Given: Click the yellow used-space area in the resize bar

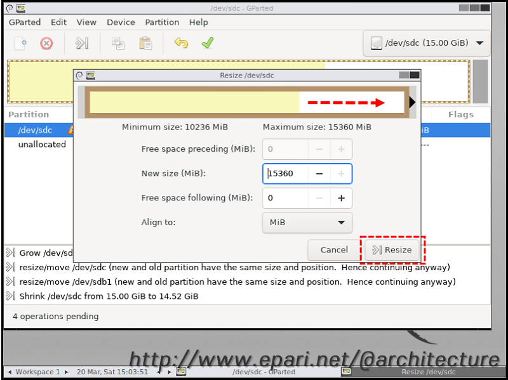Looking at the screenshot, I should pos(194,102).
